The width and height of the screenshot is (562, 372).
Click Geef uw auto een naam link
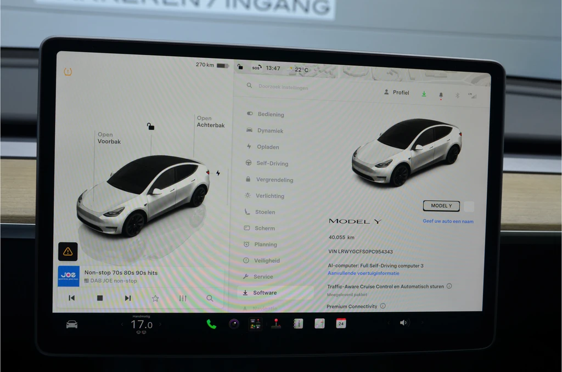(x=448, y=221)
